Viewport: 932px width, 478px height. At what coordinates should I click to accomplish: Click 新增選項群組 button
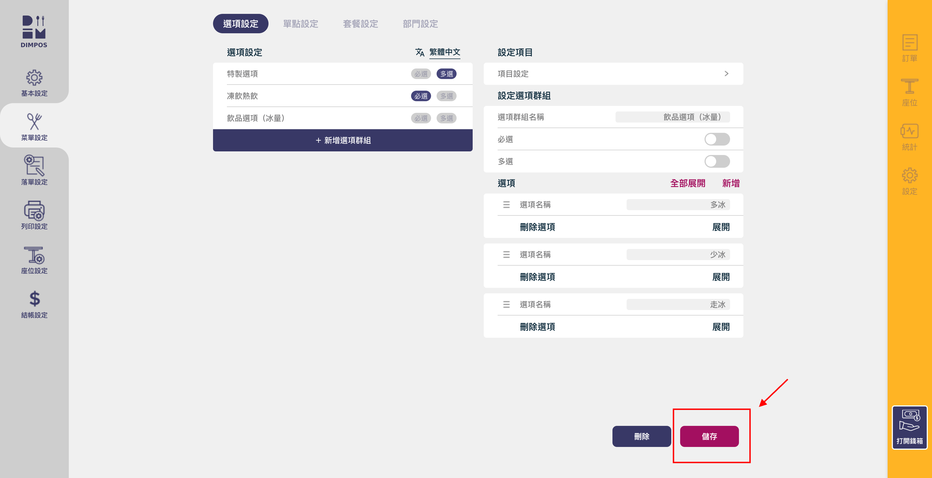point(343,140)
